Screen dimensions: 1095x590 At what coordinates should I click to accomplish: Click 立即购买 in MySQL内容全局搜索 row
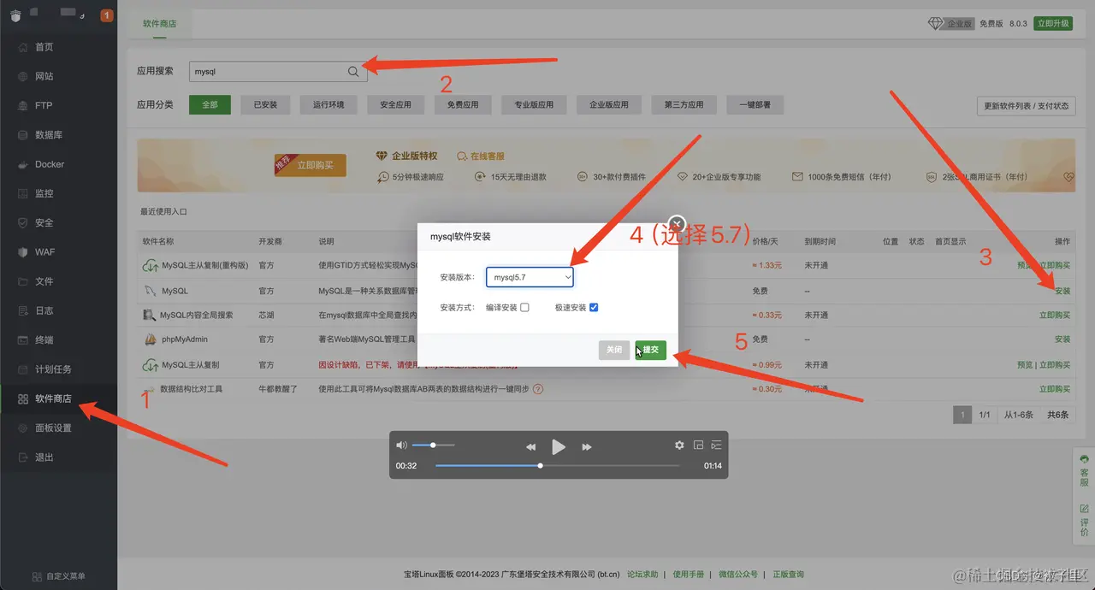coord(1055,316)
